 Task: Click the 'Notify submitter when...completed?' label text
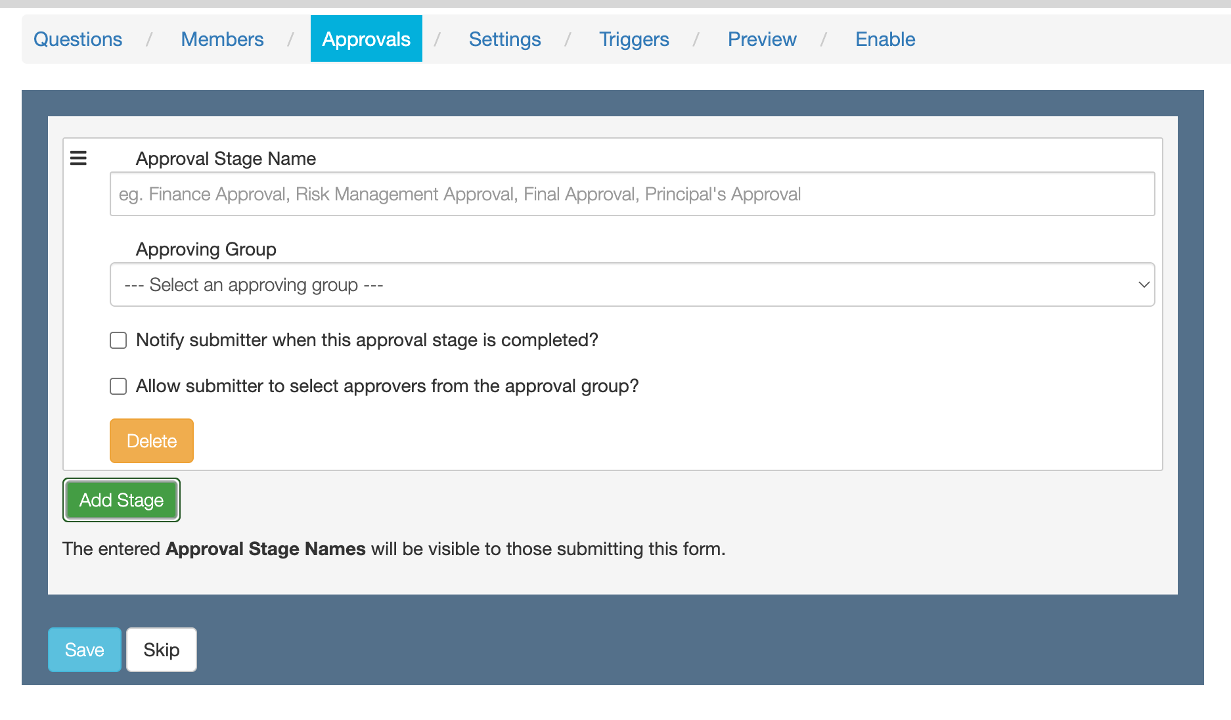tap(367, 340)
